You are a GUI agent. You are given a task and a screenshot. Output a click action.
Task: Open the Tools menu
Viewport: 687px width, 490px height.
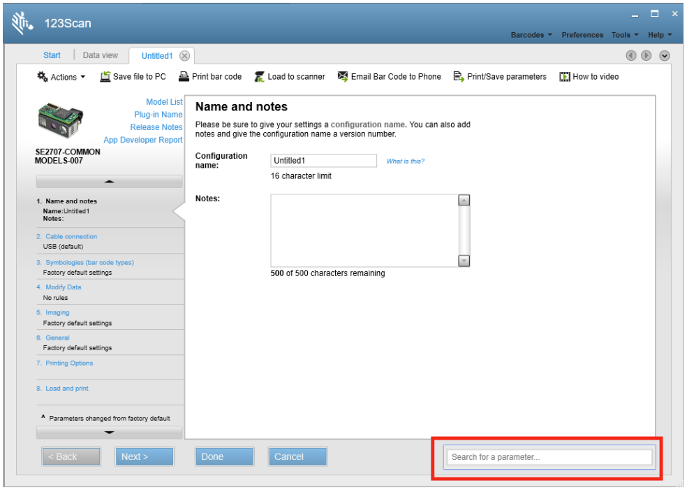tap(625, 35)
